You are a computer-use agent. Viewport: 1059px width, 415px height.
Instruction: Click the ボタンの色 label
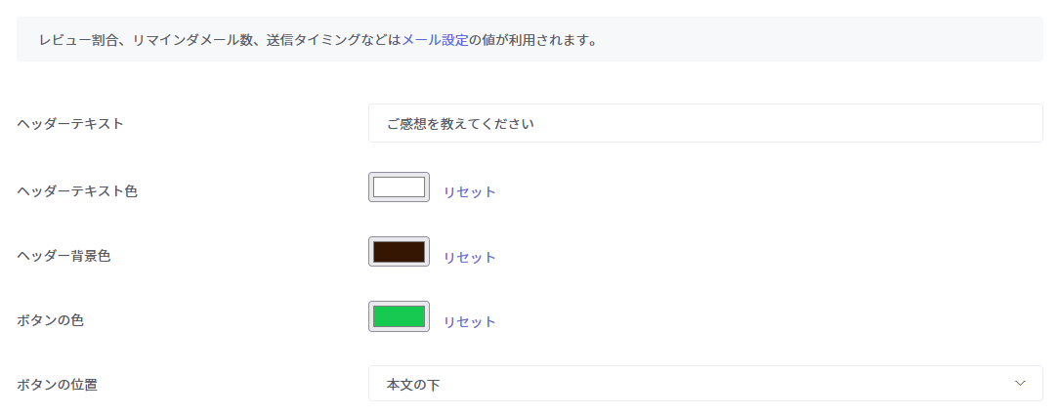[51, 320]
